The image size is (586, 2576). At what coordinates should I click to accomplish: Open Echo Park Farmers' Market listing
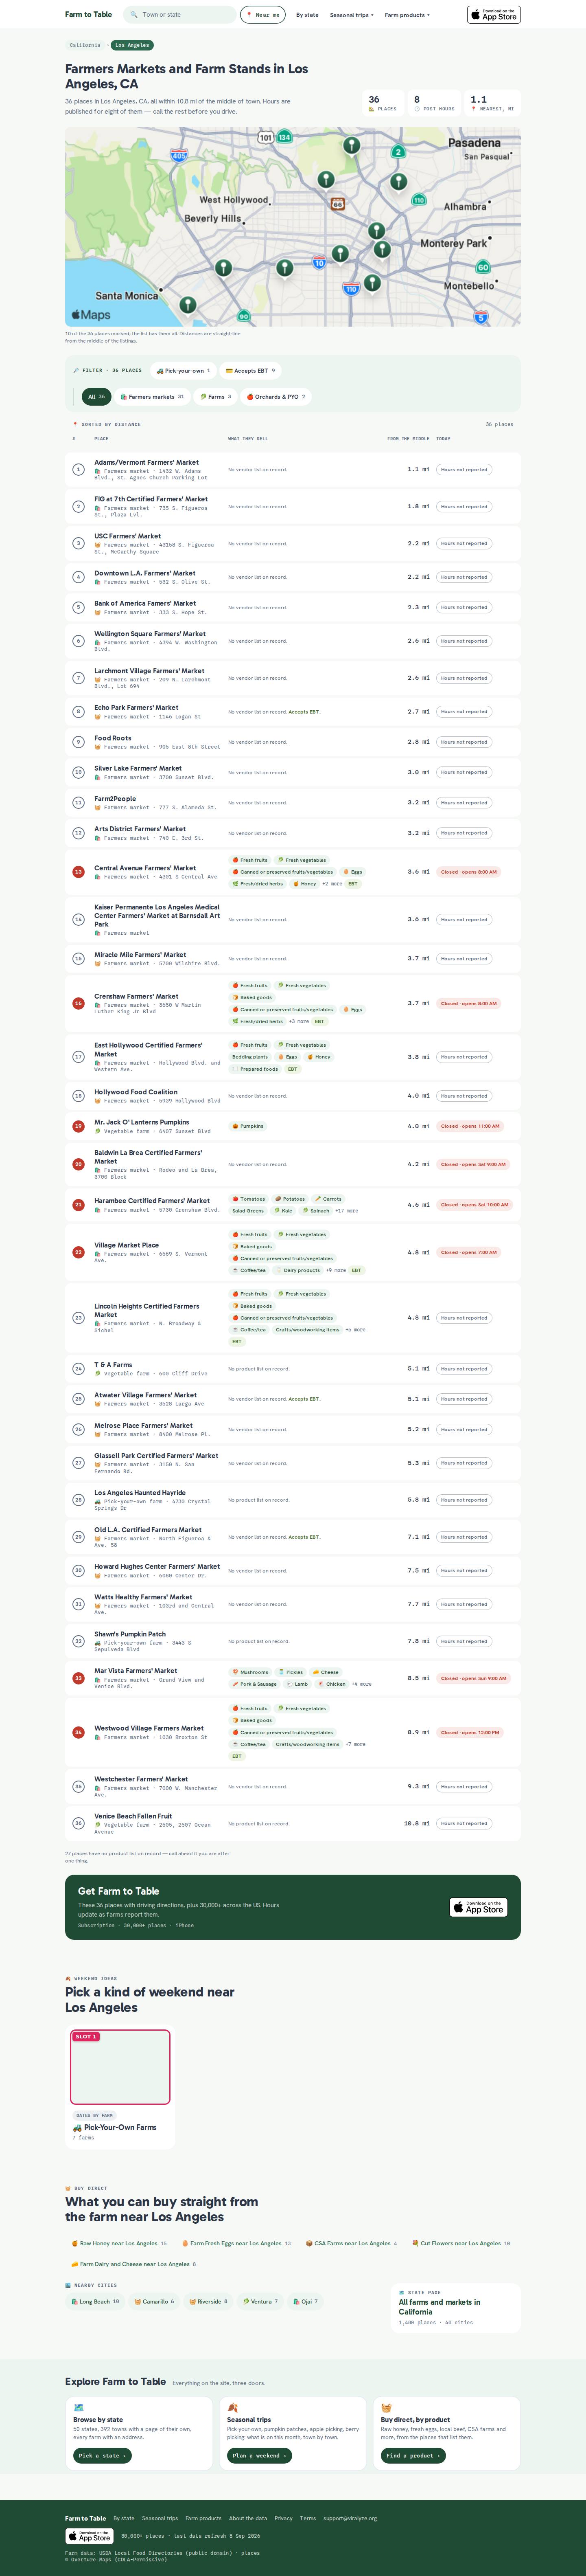coord(136,708)
